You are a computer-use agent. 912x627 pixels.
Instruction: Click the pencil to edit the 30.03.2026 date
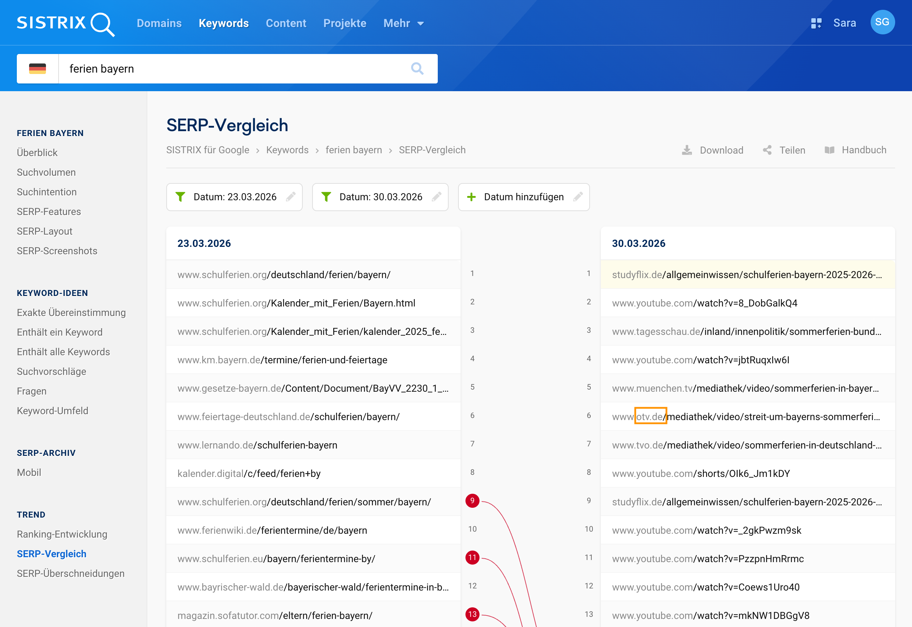coord(437,197)
